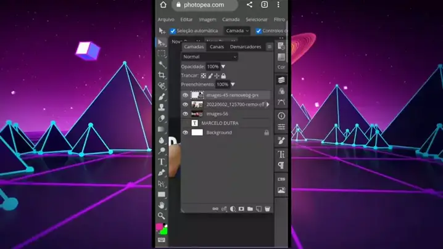Open the Camada selection dropdown
443x249 pixels.
coord(237,31)
